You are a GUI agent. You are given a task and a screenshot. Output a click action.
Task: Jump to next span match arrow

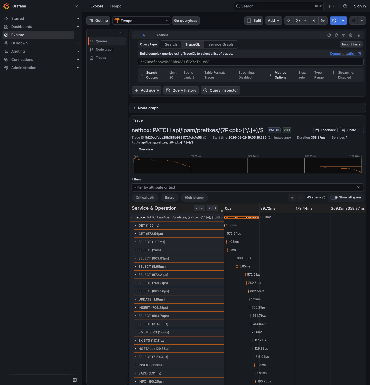tap(301, 198)
